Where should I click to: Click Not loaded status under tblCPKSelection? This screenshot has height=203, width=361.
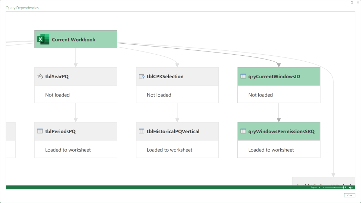159,95
